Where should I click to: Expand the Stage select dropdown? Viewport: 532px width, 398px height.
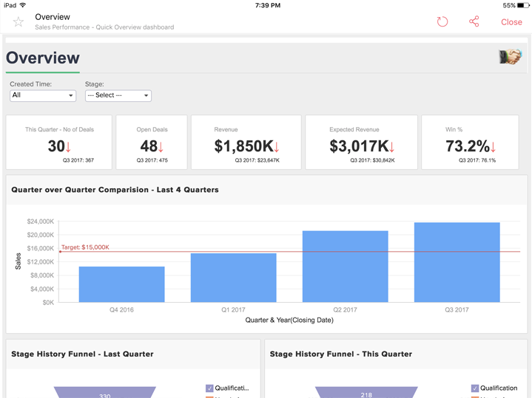pyautogui.click(x=118, y=95)
